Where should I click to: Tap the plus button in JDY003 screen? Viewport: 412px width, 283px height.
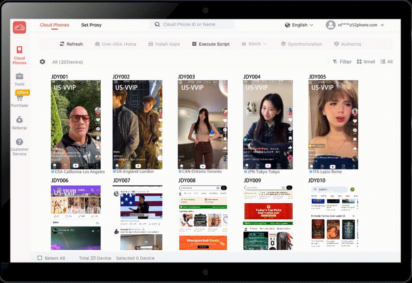[x=202, y=166]
